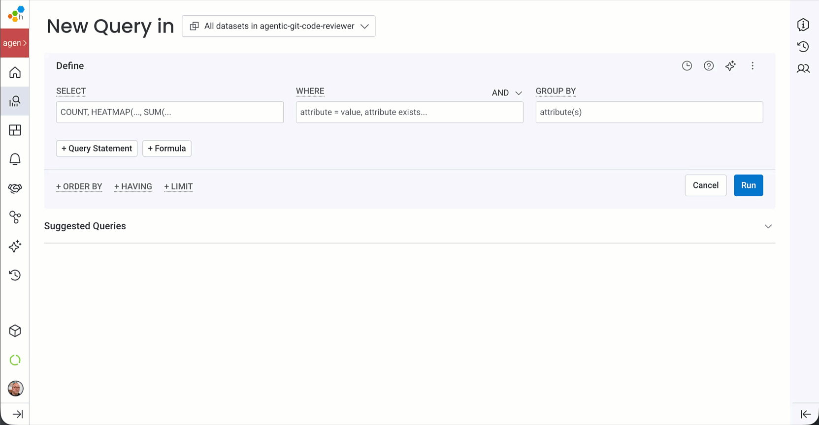Open Query Assistant sparkle icon in Define
The width and height of the screenshot is (819, 425).
click(x=730, y=66)
